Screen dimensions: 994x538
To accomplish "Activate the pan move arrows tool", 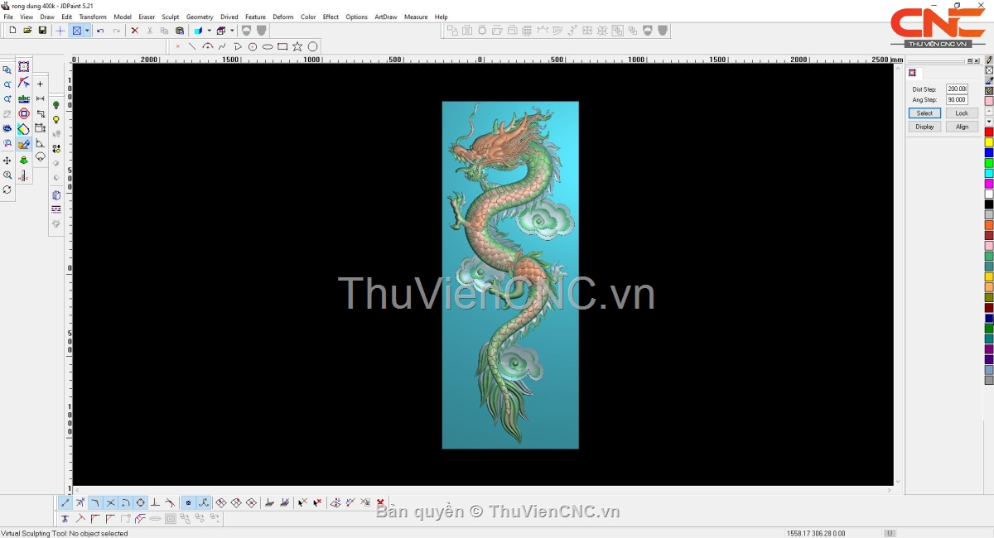I will point(7,160).
